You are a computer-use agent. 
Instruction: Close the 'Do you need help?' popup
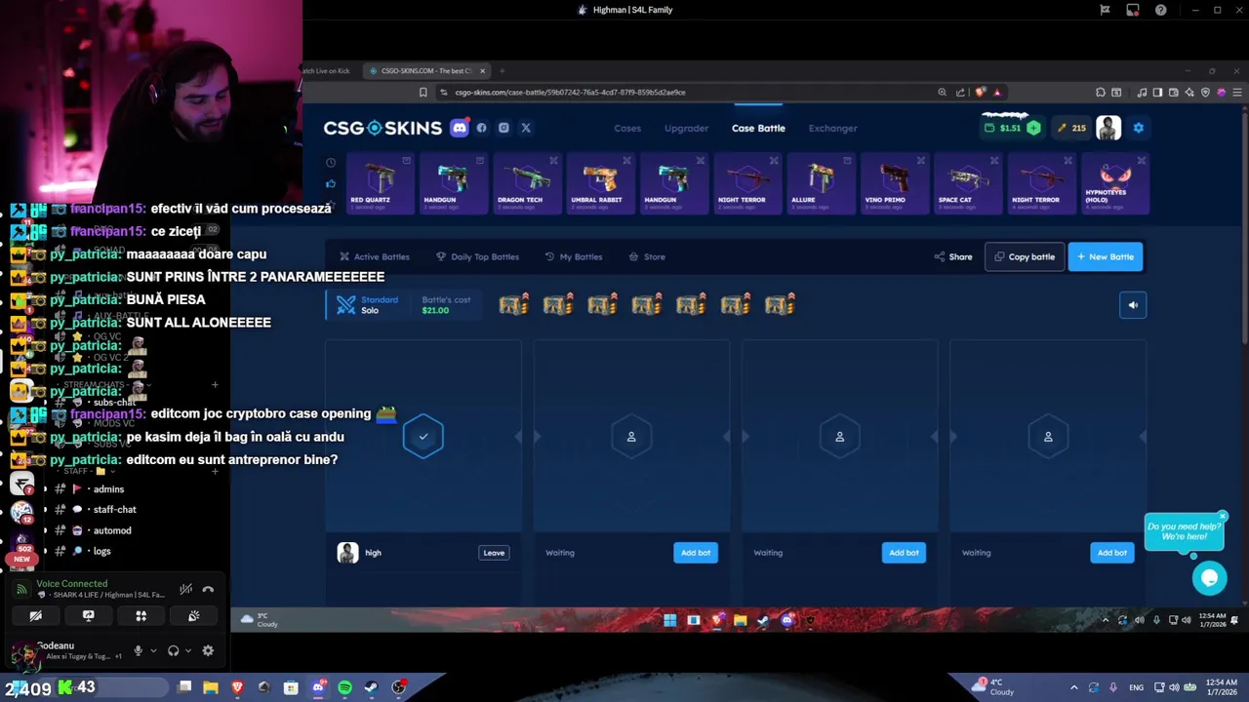click(1222, 516)
